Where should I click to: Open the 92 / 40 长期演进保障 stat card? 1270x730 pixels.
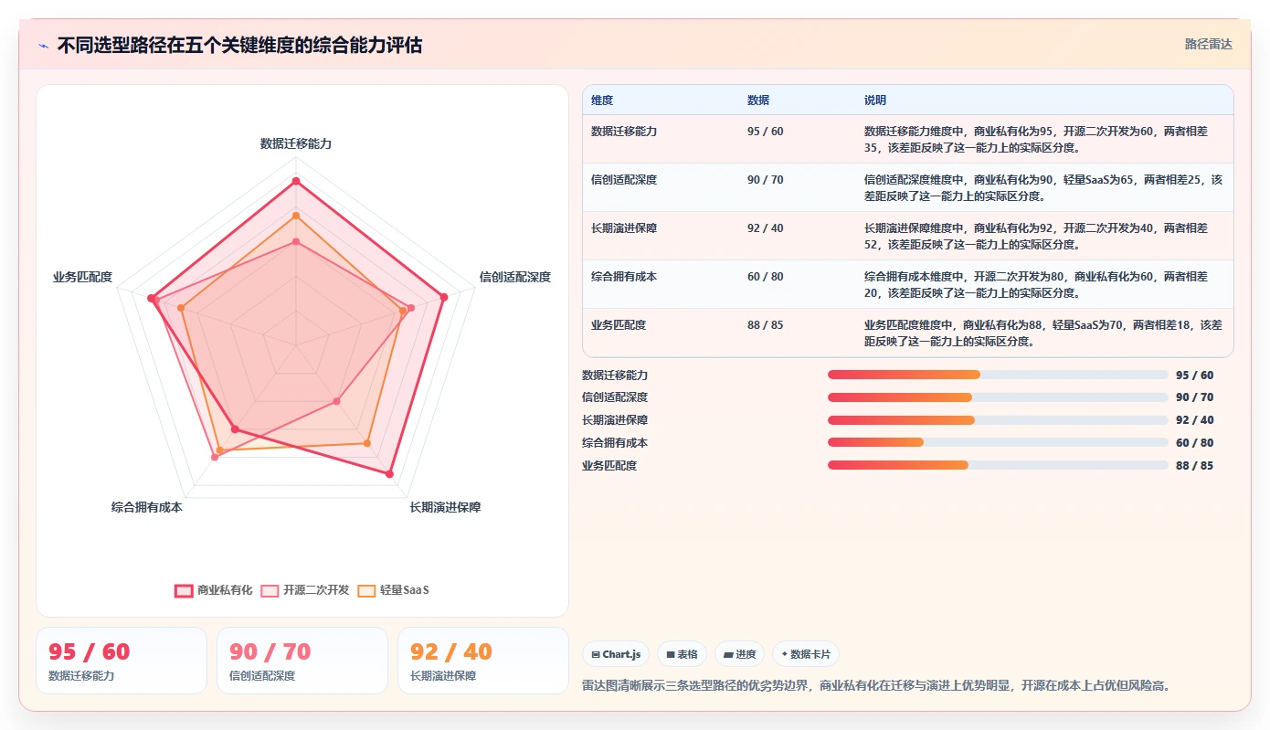(x=483, y=661)
